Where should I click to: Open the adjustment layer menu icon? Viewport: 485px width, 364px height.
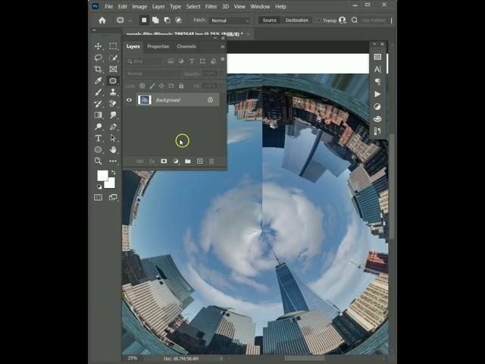(176, 162)
